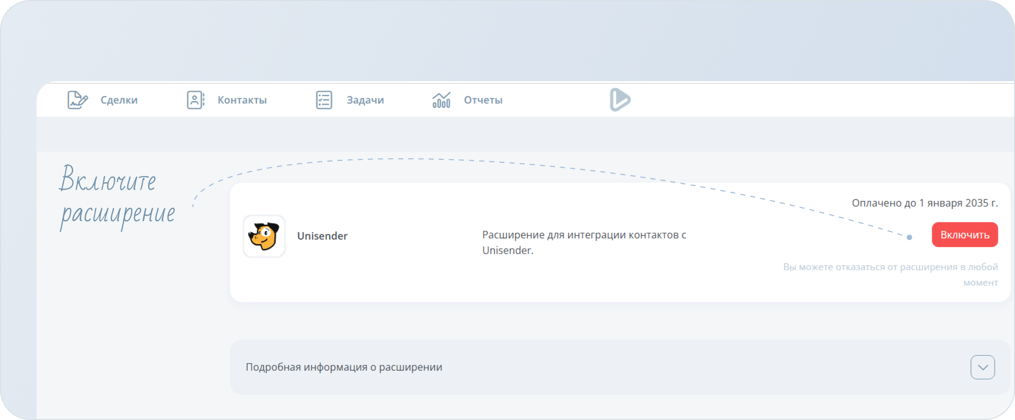Click the Контакты address book icon
This screenshot has height=420, width=1015.
195,100
